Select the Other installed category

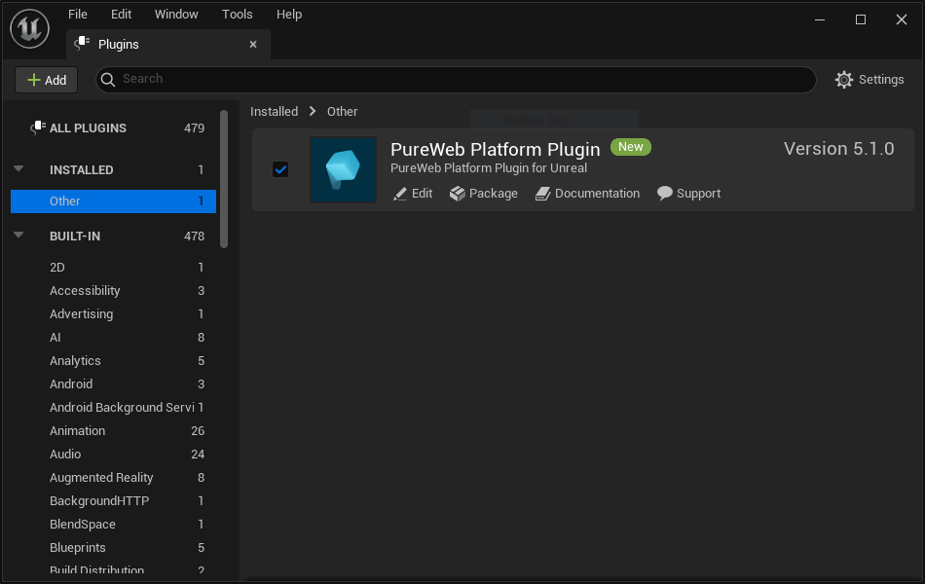click(113, 201)
